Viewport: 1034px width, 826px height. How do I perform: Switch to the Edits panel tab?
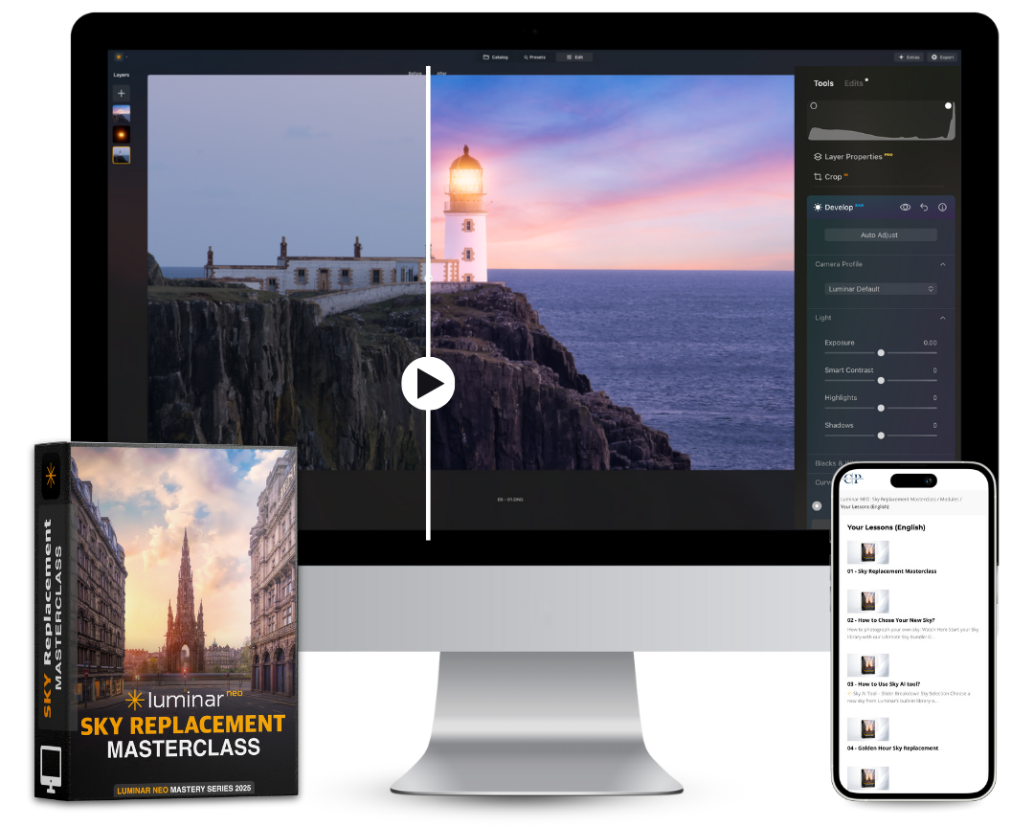(853, 83)
